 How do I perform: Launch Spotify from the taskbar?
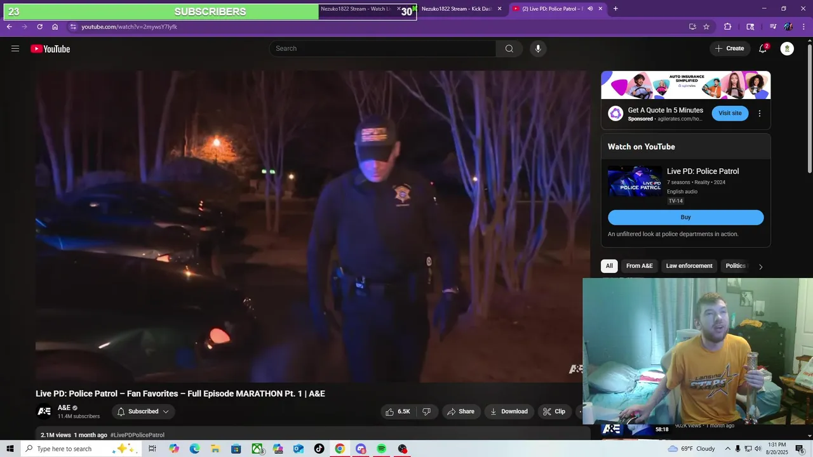point(381,449)
